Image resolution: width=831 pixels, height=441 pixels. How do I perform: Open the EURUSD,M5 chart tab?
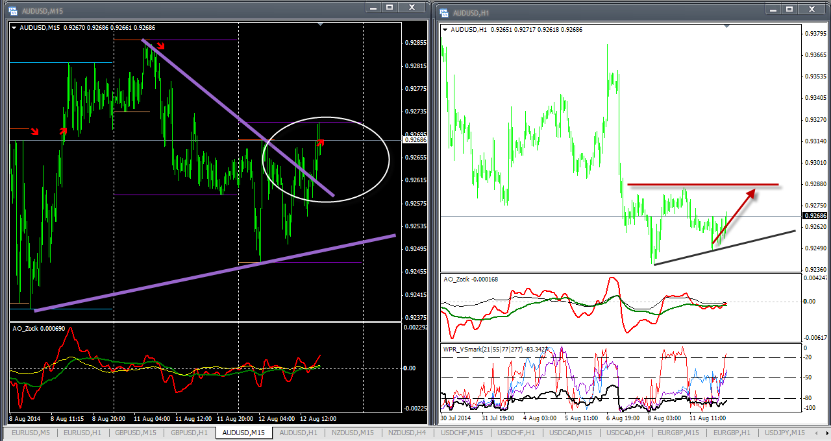tap(31, 433)
